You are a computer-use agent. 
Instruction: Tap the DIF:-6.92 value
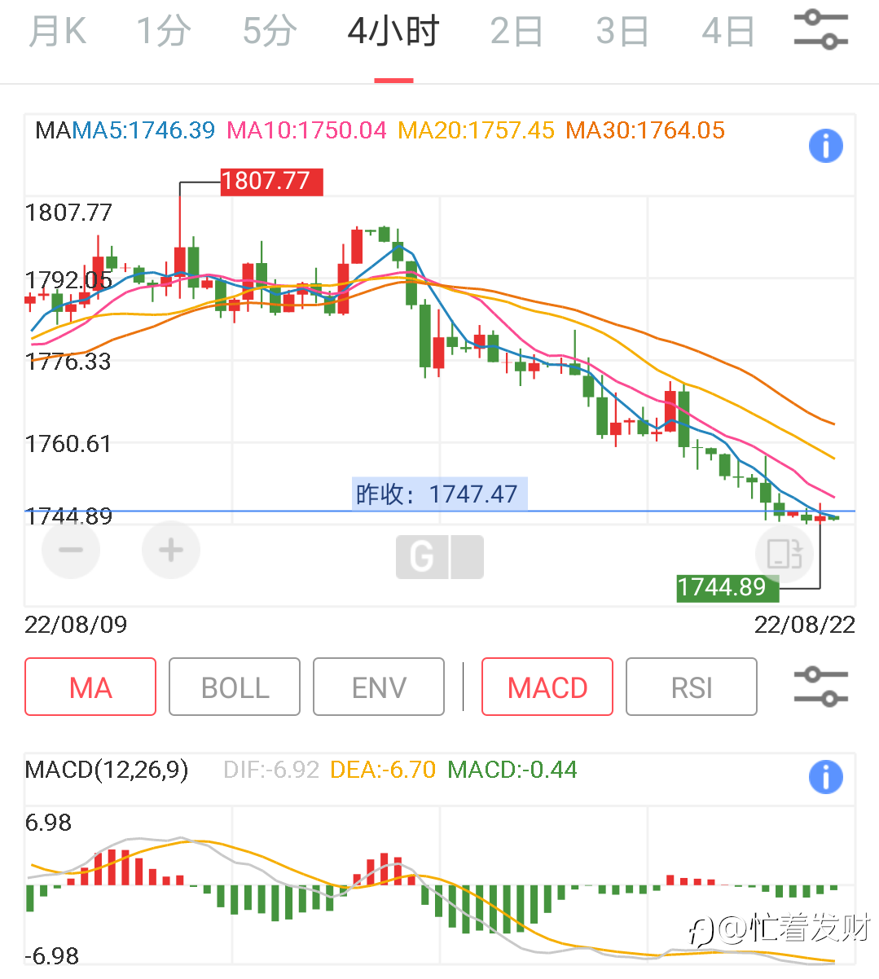coord(271,770)
